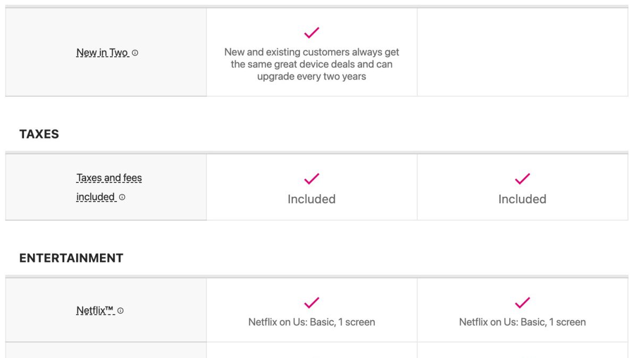Open the New in Two link

[x=102, y=53]
